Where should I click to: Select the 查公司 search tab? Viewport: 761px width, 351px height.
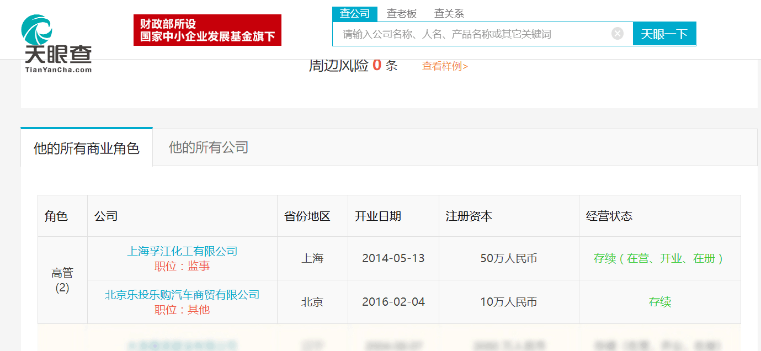coord(355,14)
